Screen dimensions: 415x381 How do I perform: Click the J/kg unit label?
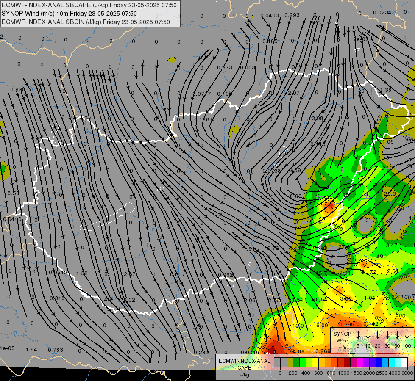click(244, 375)
